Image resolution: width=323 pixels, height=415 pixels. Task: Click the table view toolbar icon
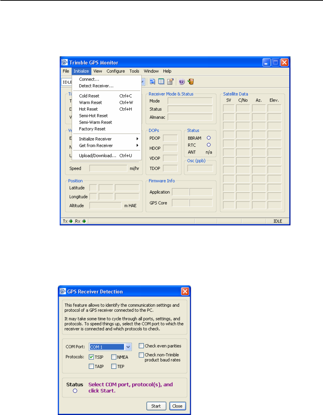(161, 82)
